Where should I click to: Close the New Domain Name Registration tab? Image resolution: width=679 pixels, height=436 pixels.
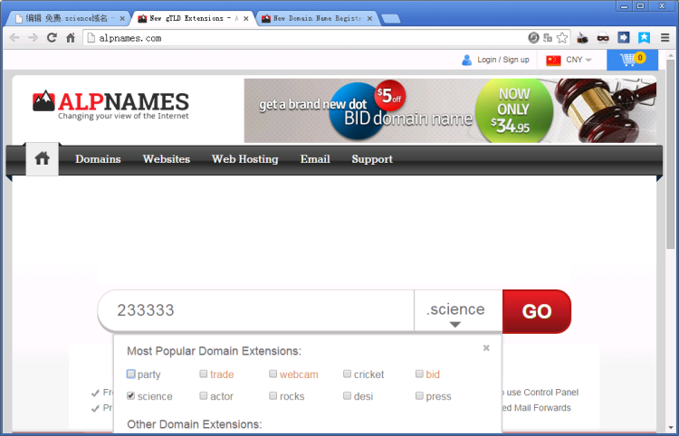pos(369,19)
